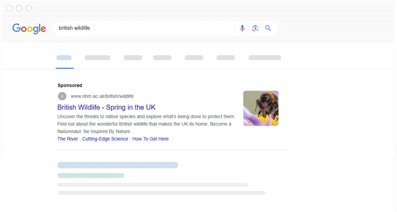
Task: Open 'British Wildlife - Spring in the UK' link
Action: tap(107, 107)
